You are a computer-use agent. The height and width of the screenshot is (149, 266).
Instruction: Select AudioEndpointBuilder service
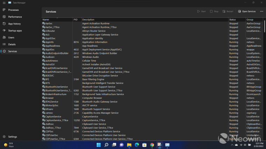tap(57, 53)
